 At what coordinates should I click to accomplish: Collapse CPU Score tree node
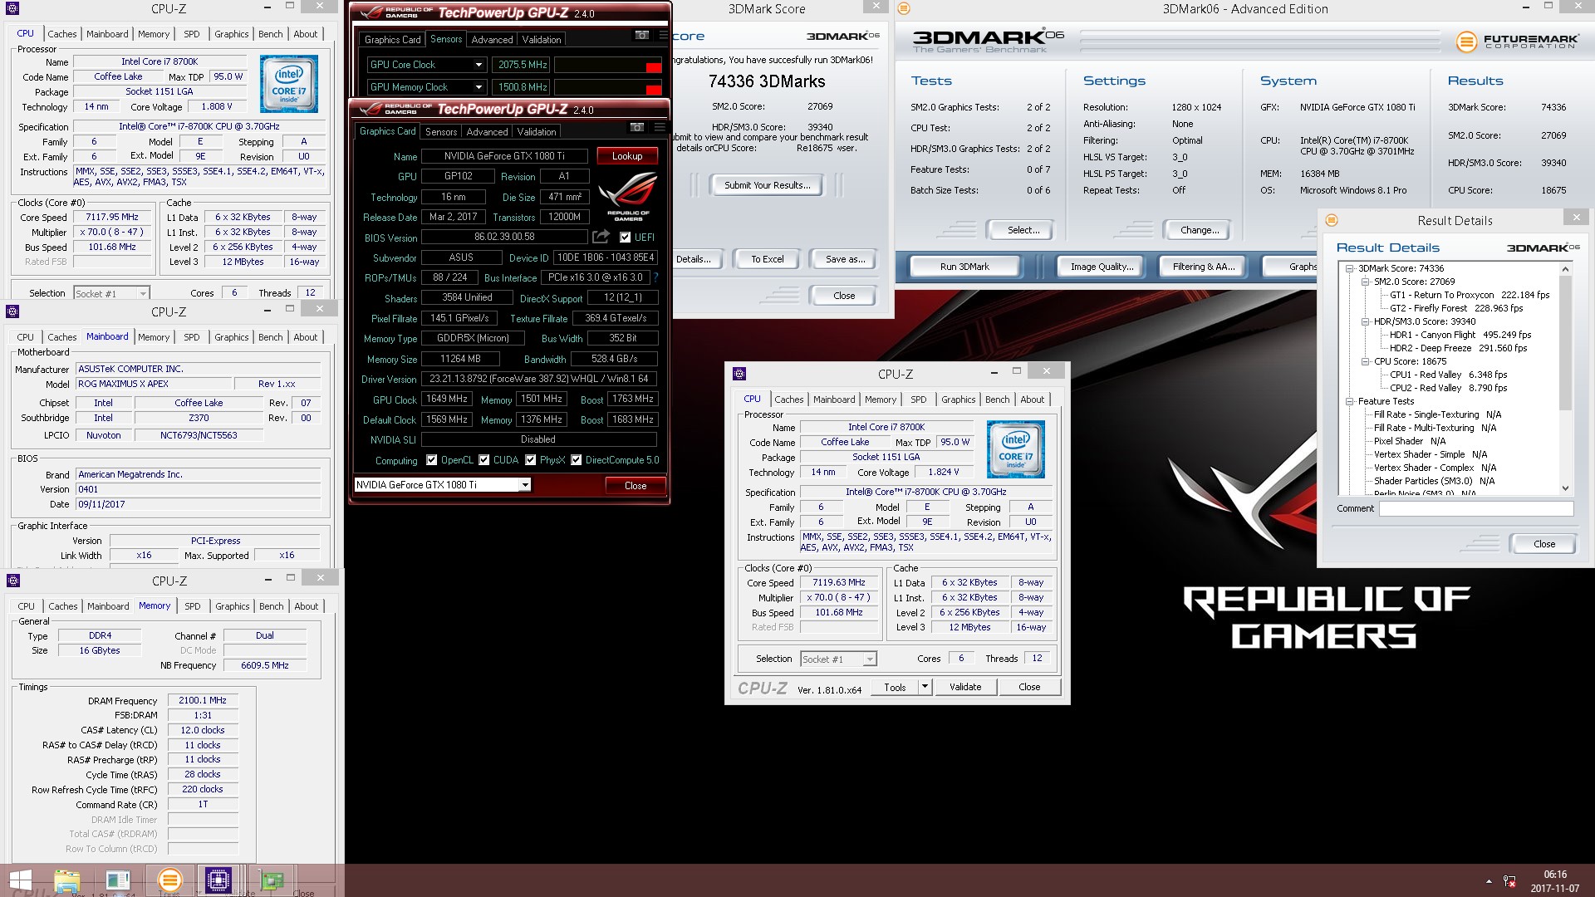click(1365, 361)
